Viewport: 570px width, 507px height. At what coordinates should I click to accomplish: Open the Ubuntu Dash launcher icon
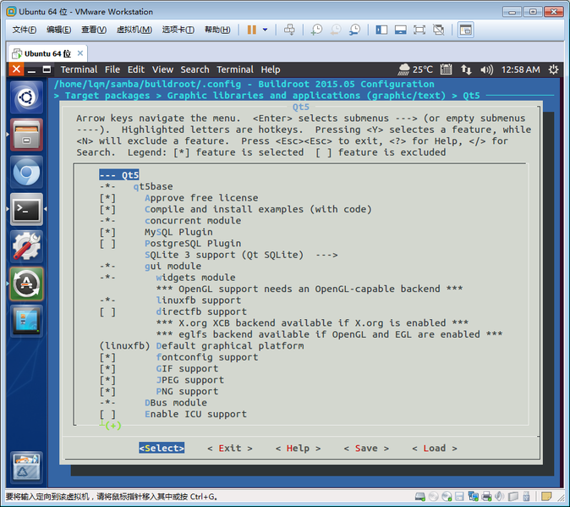[26, 96]
